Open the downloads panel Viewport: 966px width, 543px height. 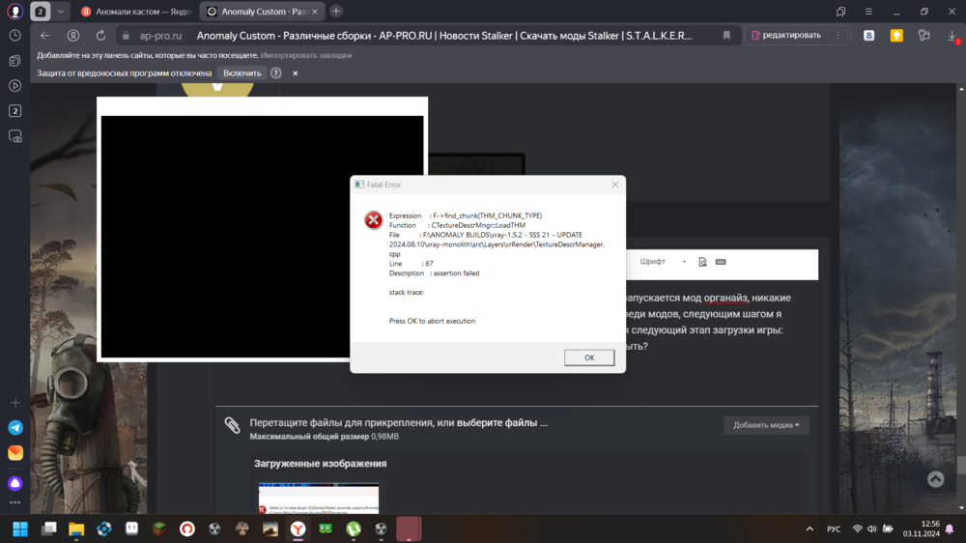[952, 37]
